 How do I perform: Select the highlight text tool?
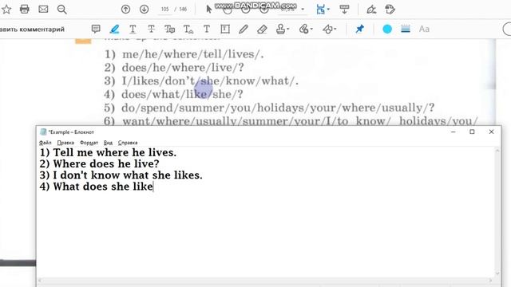tap(114, 29)
